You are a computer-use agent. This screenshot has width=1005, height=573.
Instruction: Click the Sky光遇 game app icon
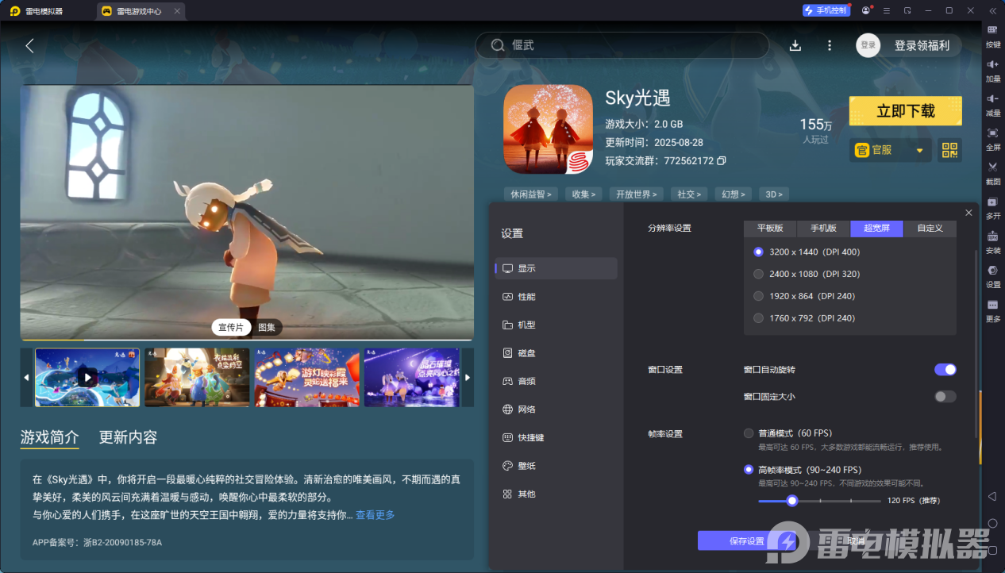548,129
